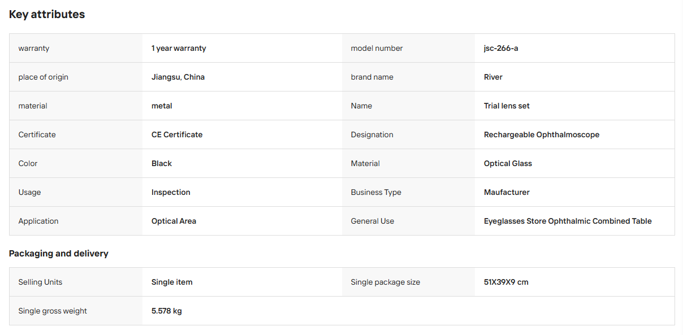Select the Optical Glass material value
The width and height of the screenshot is (683, 335).
pos(508,164)
